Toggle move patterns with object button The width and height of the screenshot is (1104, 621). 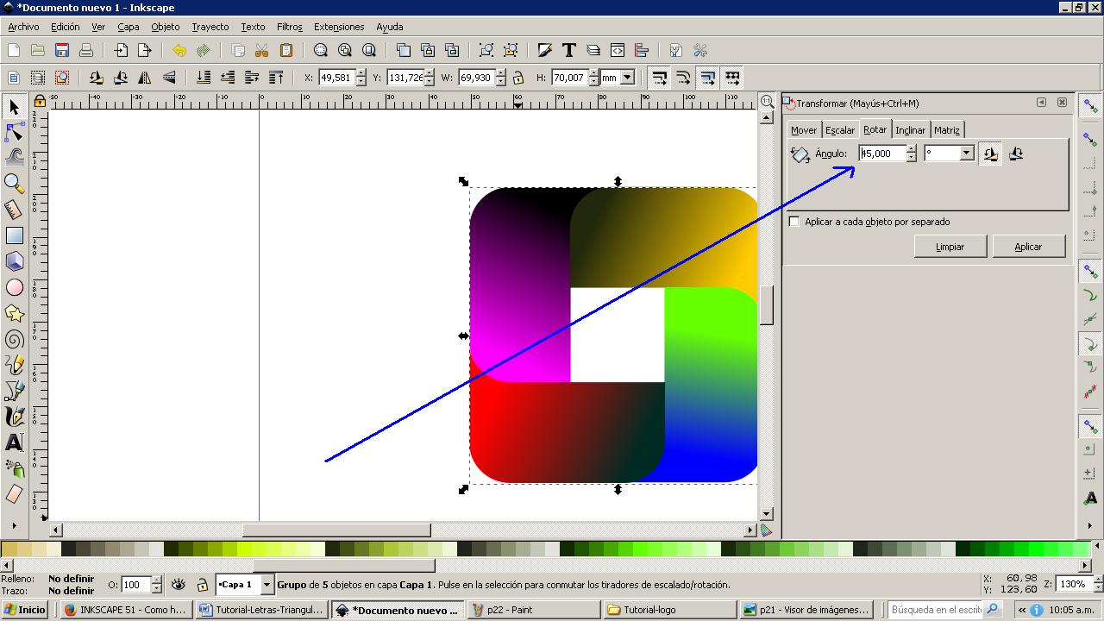732,78
